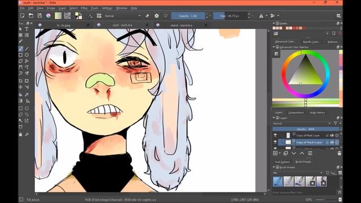Screen dimensions: 361x203
Task: Click the delete layer trash icon
Action: [x=340, y=153]
